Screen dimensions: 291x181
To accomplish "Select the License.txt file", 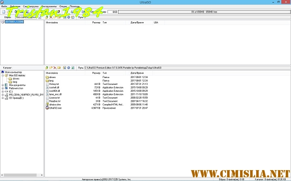I will click(55, 98).
